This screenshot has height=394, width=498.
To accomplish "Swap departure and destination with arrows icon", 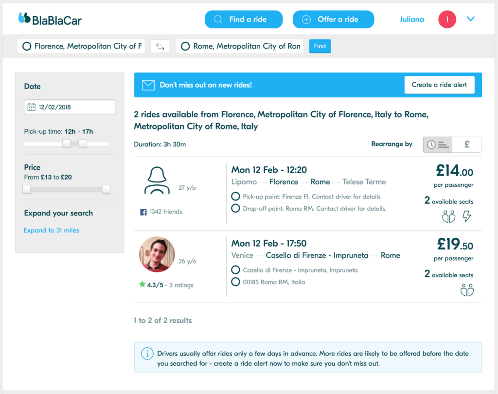I will [160, 47].
